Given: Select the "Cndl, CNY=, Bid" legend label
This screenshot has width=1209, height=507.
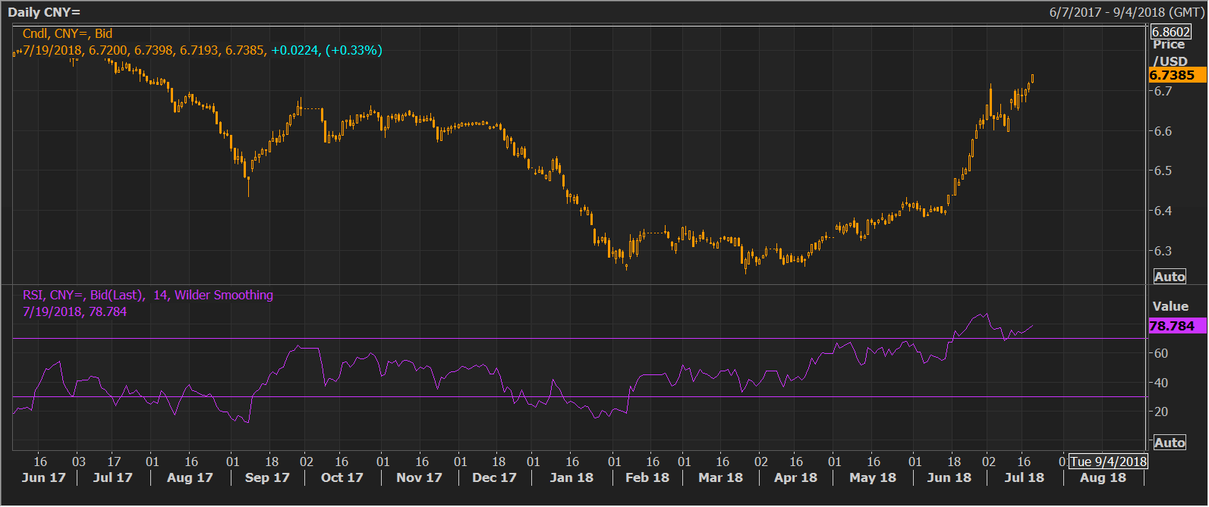Looking at the screenshot, I should (68, 33).
